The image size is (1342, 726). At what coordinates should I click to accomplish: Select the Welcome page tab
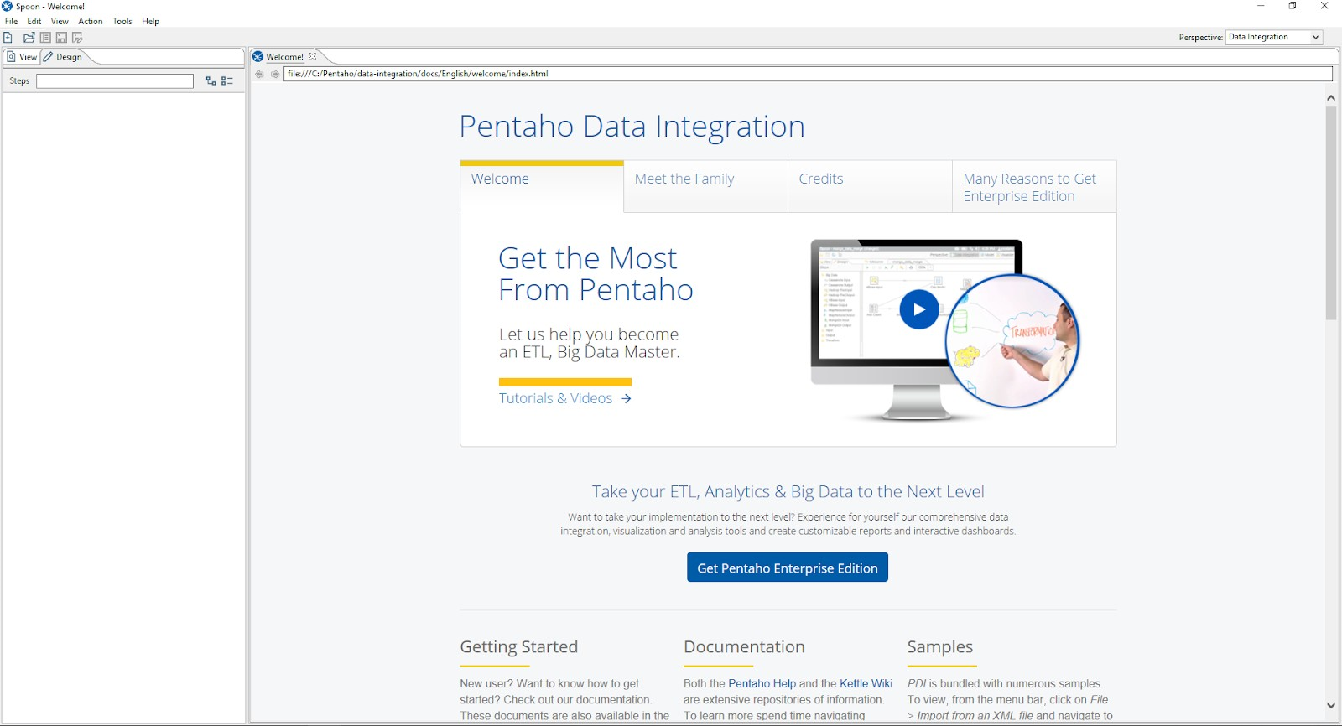click(542, 186)
